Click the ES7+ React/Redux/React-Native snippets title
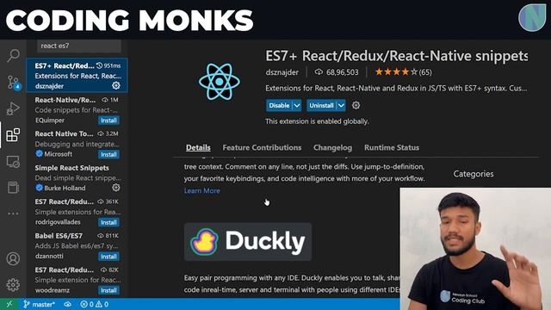Screen dimensions: 551x310 [396, 56]
